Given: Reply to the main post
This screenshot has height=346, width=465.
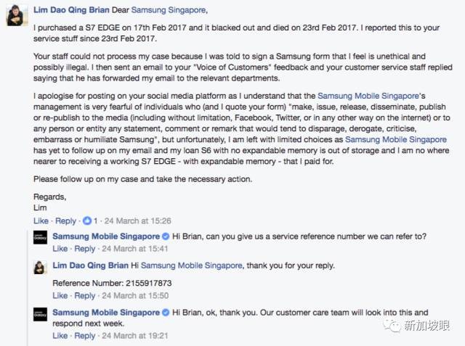Looking at the screenshot, I should [65, 221].
